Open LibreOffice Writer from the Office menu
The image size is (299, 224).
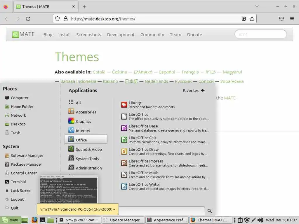point(165,186)
